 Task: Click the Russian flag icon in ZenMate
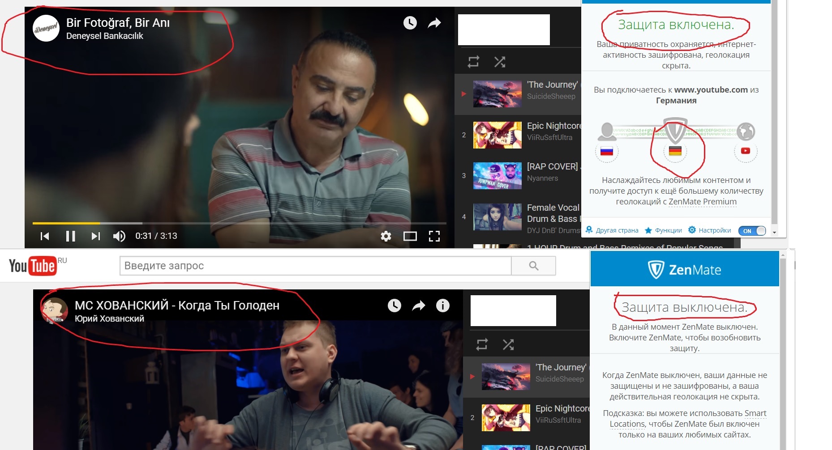coord(607,151)
